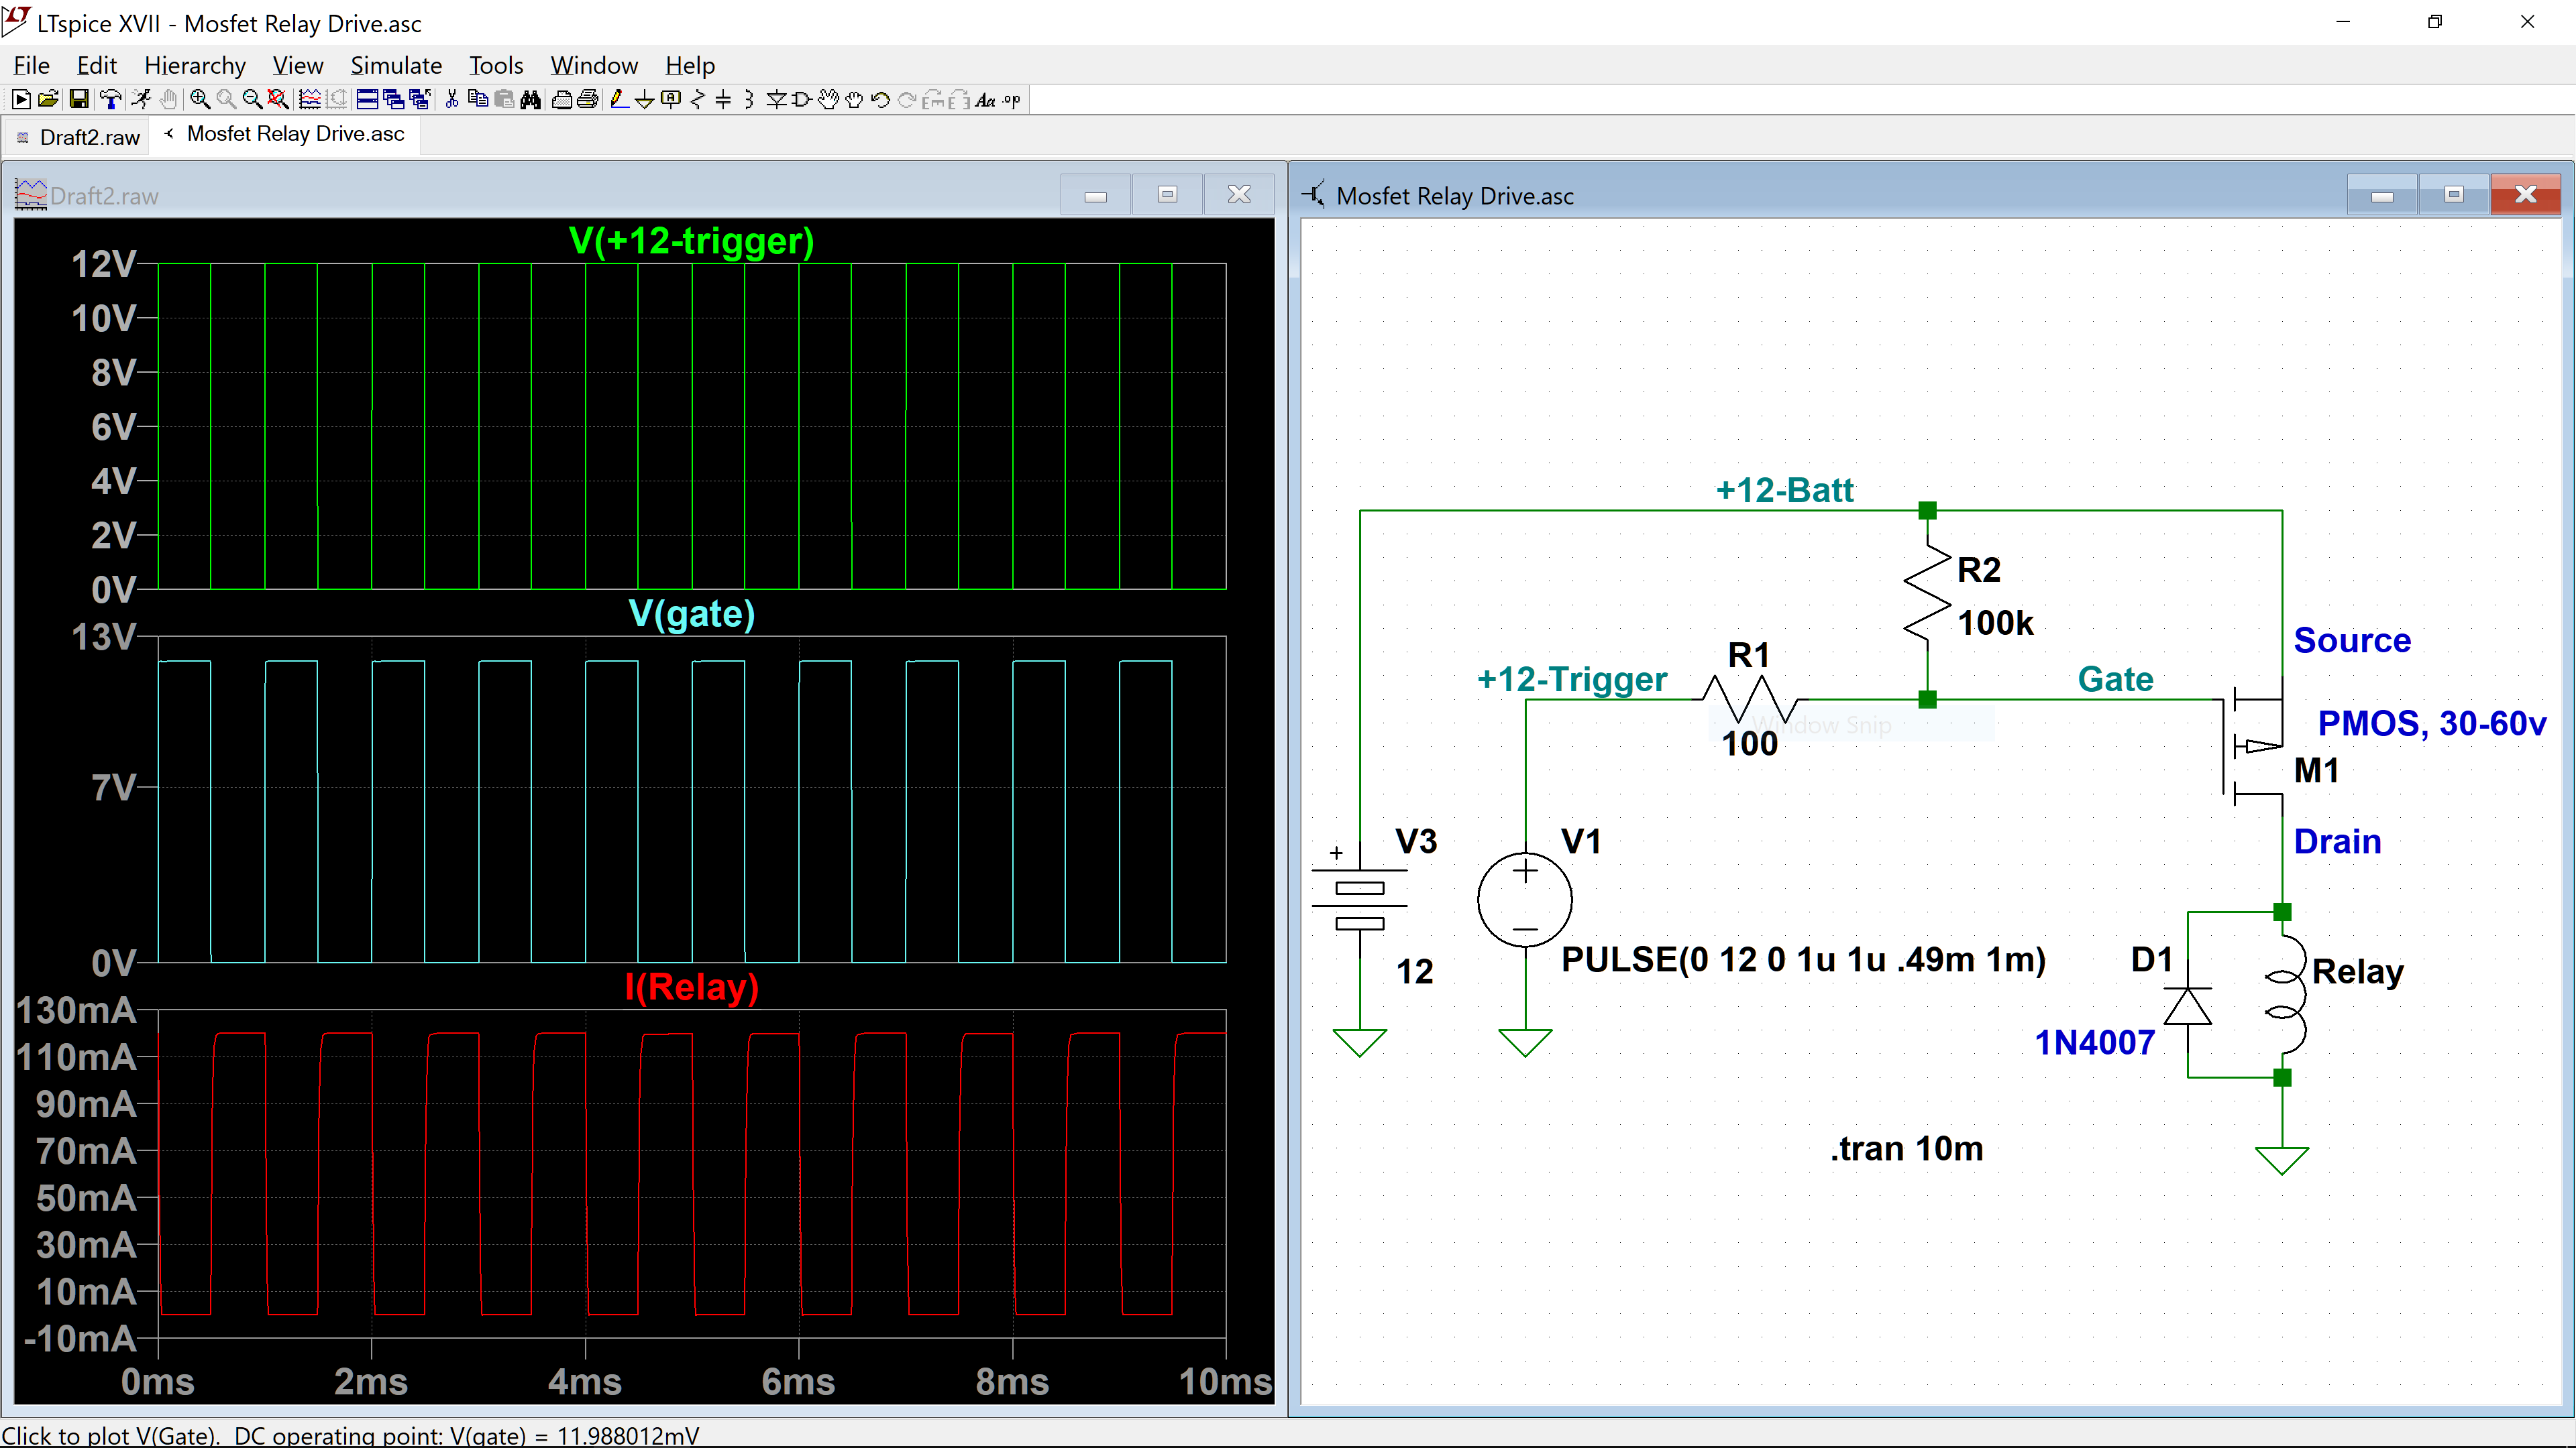Image resolution: width=2576 pixels, height=1448 pixels.
Task: Click the .tran 10m directive
Action: coord(1906,1149)
